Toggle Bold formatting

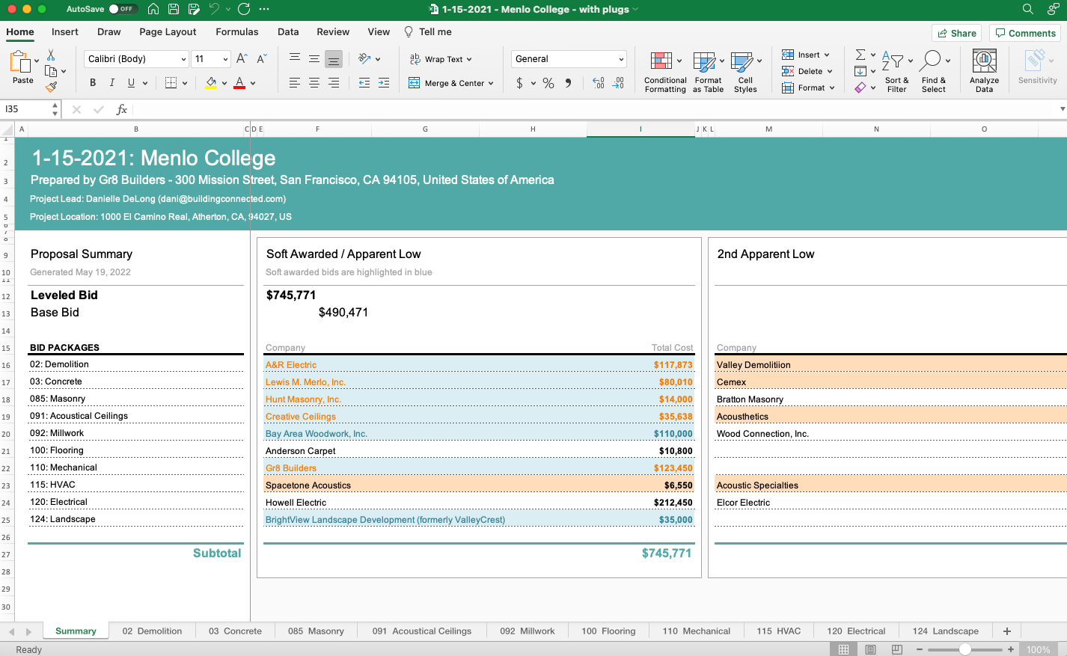pyautogui.click(x=93, y=83)
